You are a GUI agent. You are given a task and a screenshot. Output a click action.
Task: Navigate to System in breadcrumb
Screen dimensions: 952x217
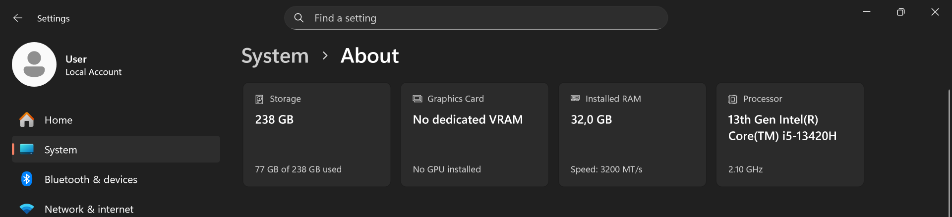point(275,56)
